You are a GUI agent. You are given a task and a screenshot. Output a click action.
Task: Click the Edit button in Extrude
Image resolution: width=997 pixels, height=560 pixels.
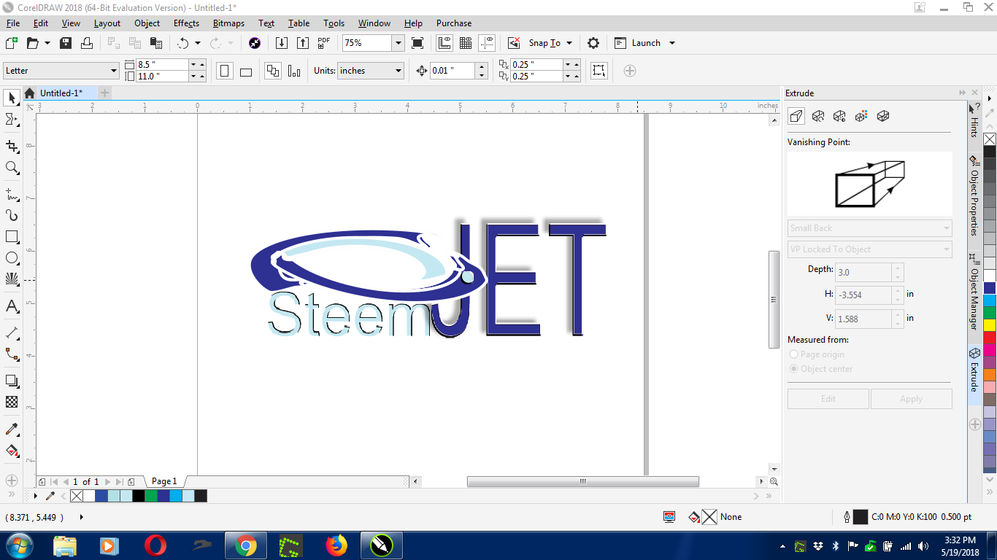828,399
